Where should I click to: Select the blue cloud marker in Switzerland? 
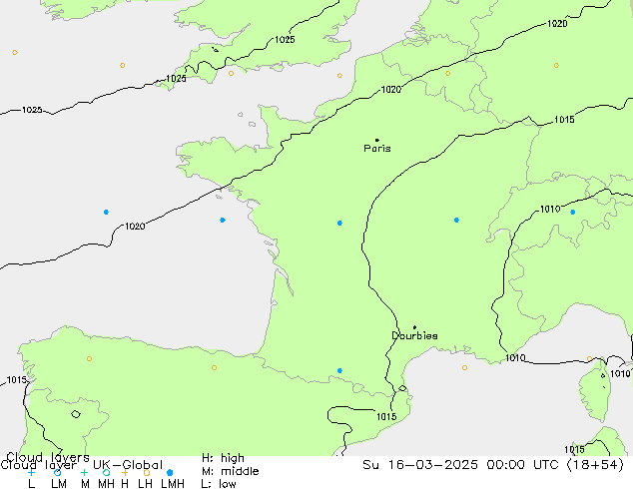tap(572, 212)
